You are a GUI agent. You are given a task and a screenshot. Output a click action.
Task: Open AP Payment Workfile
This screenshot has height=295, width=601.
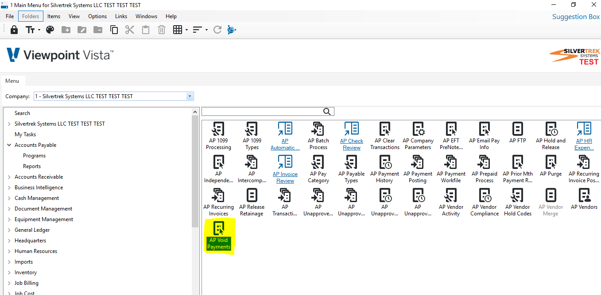click(x=451, y=169)
